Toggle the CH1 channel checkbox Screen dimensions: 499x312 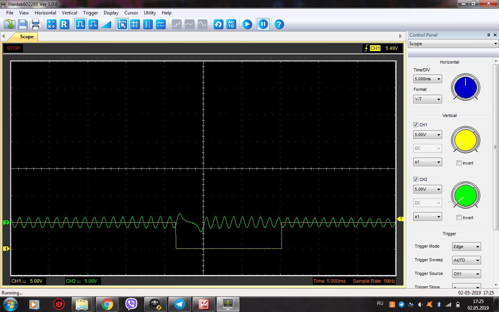tap(416, 125)
